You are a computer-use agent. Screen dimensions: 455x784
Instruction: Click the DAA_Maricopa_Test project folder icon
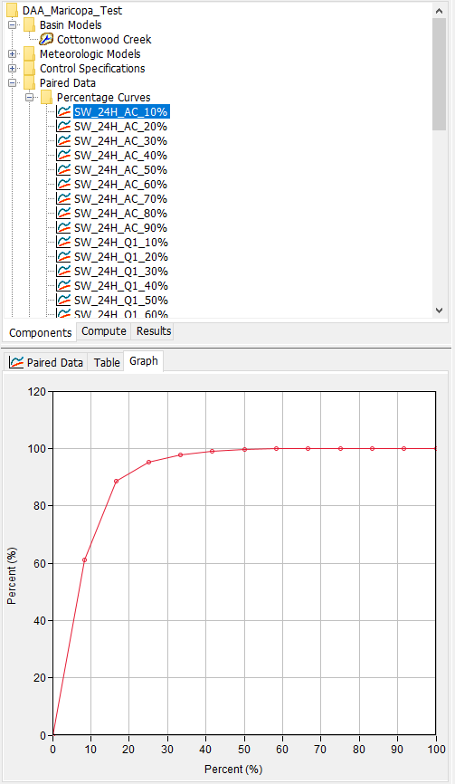(x=13, y=11)
